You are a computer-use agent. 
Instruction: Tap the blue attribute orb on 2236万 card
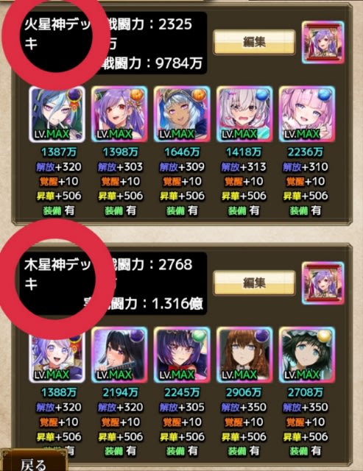coord(325,95)
